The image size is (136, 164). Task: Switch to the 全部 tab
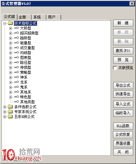pos(24,17)
